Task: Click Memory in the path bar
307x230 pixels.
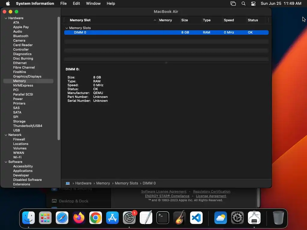Action: click(103, 183)
